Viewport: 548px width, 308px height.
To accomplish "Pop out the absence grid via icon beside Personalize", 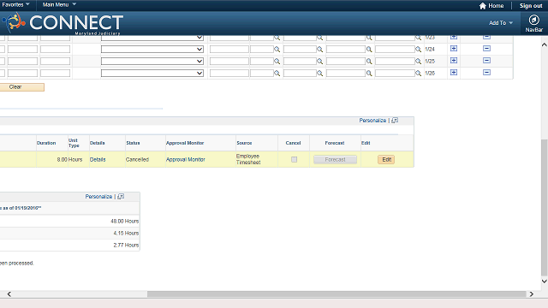I will point(395,120).
